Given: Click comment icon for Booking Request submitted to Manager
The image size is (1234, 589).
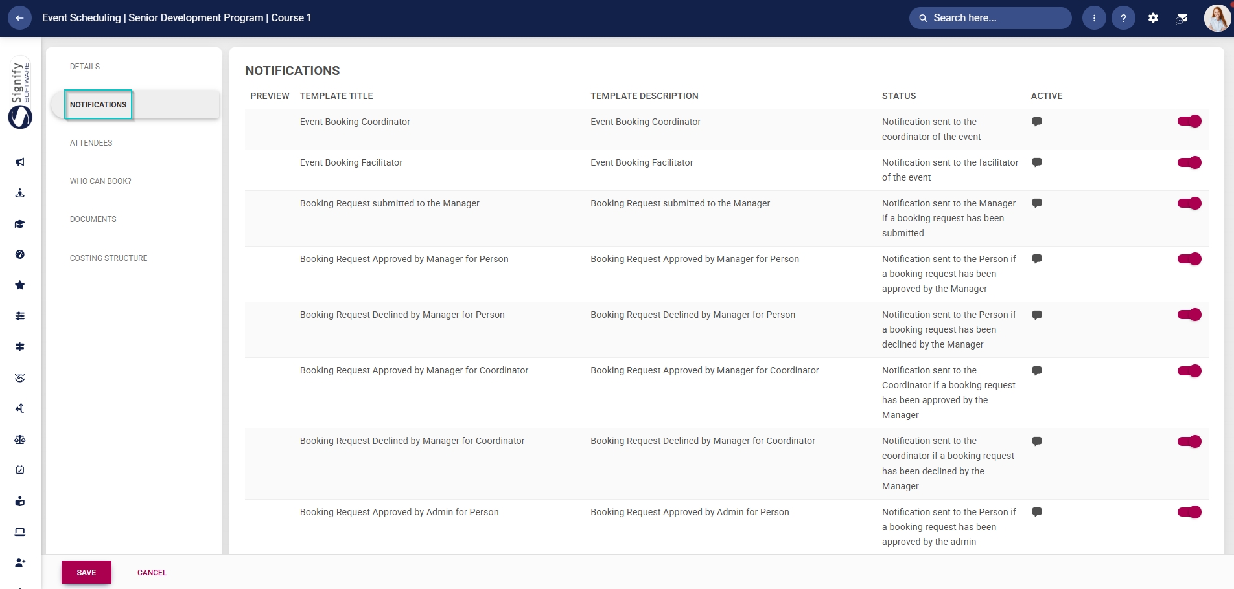Looking at the screenshot, I should coord(1037,203).
